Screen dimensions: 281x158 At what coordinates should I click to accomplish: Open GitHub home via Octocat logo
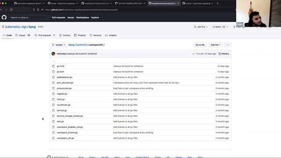[x=4, y=18]
